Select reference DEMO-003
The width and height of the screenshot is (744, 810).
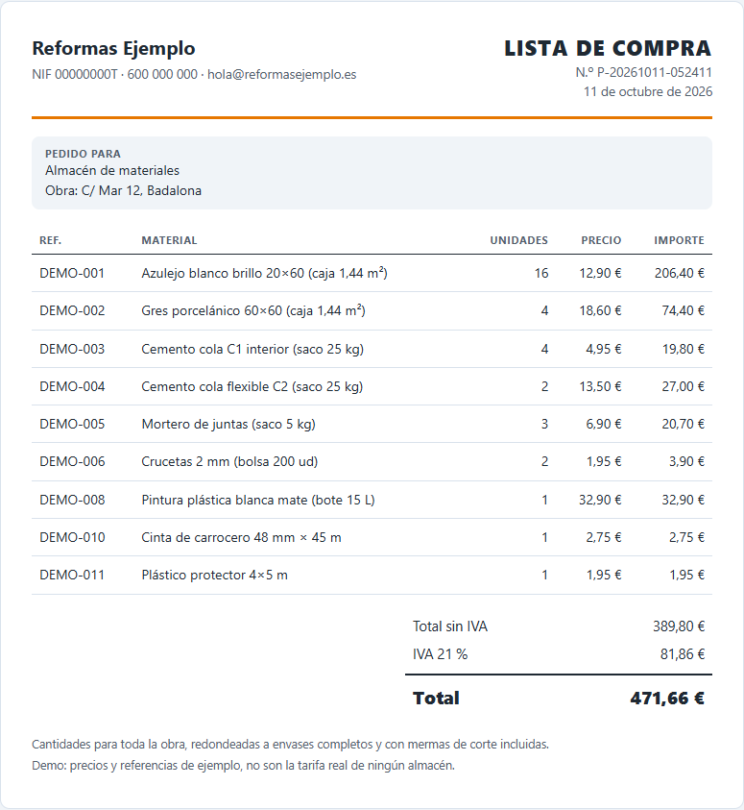tap(72, 349)
